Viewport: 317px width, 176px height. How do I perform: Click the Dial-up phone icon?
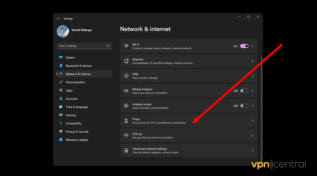126,136
